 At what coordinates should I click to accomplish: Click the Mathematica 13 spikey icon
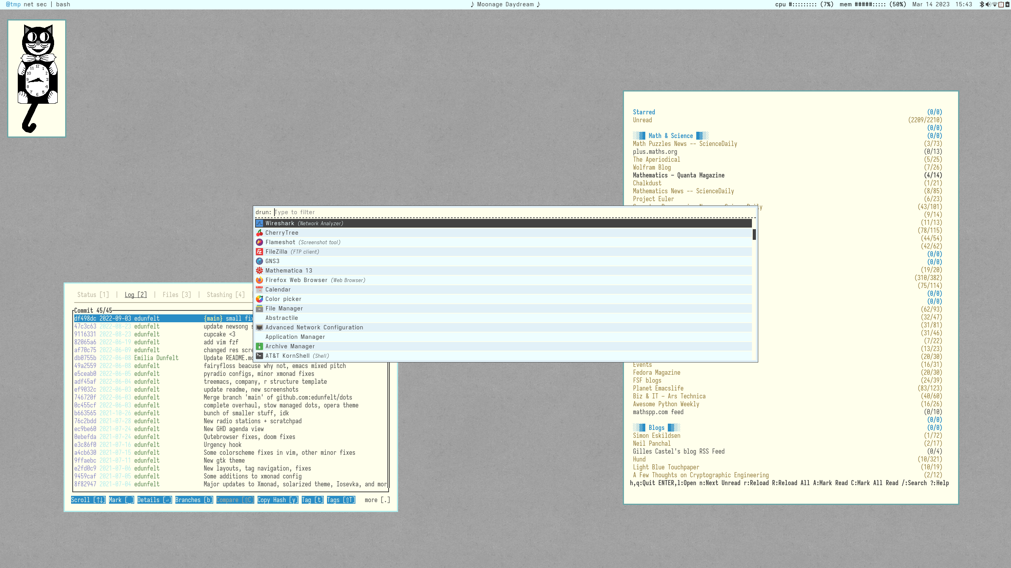(x=259, y=271)
